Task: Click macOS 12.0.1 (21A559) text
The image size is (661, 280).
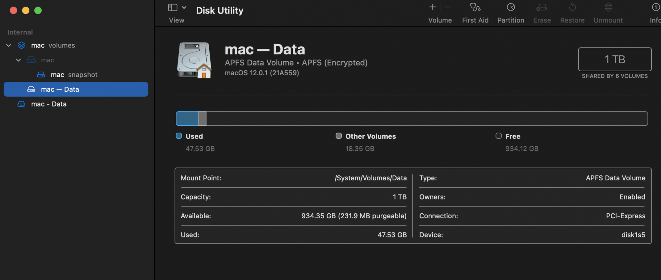Action: click(262, 73)
